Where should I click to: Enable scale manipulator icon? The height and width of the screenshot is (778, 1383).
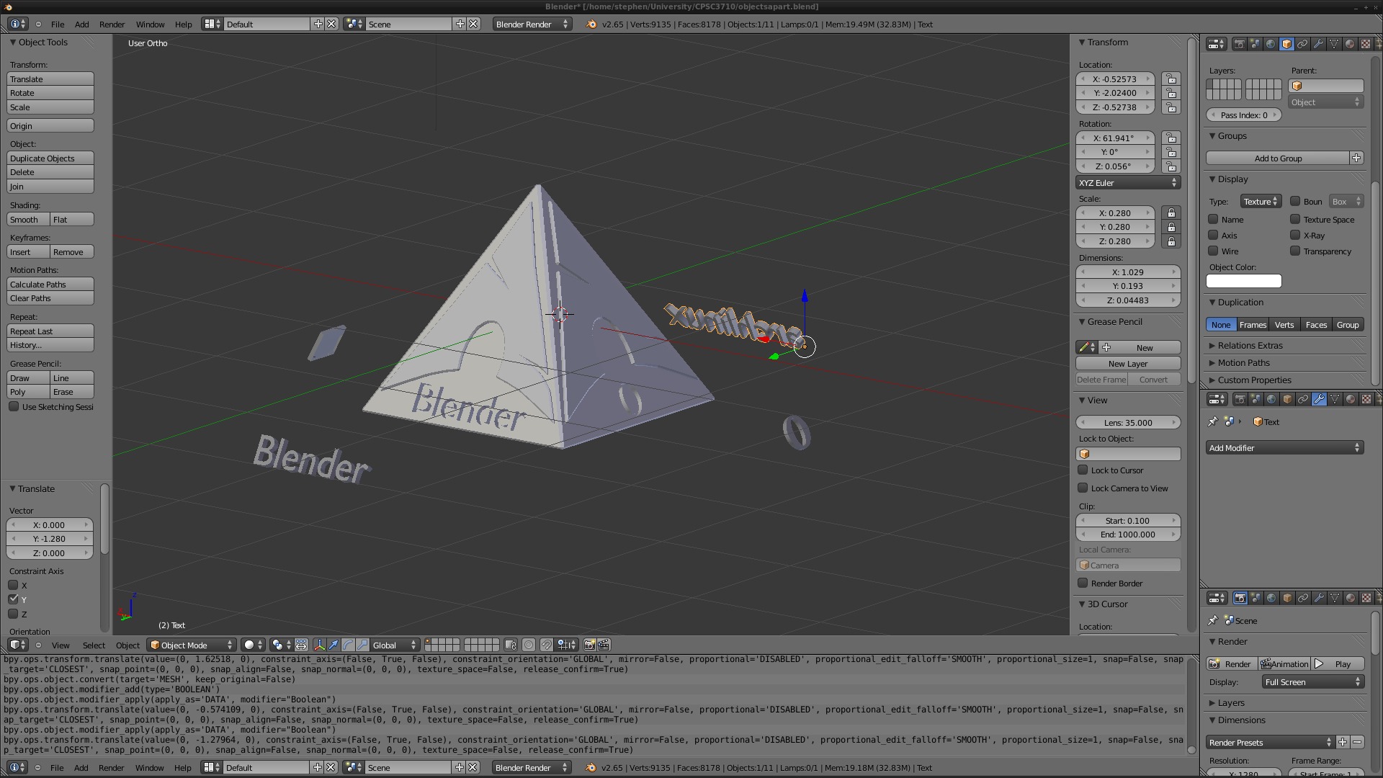pyautogui.click(x=362, y=645)
